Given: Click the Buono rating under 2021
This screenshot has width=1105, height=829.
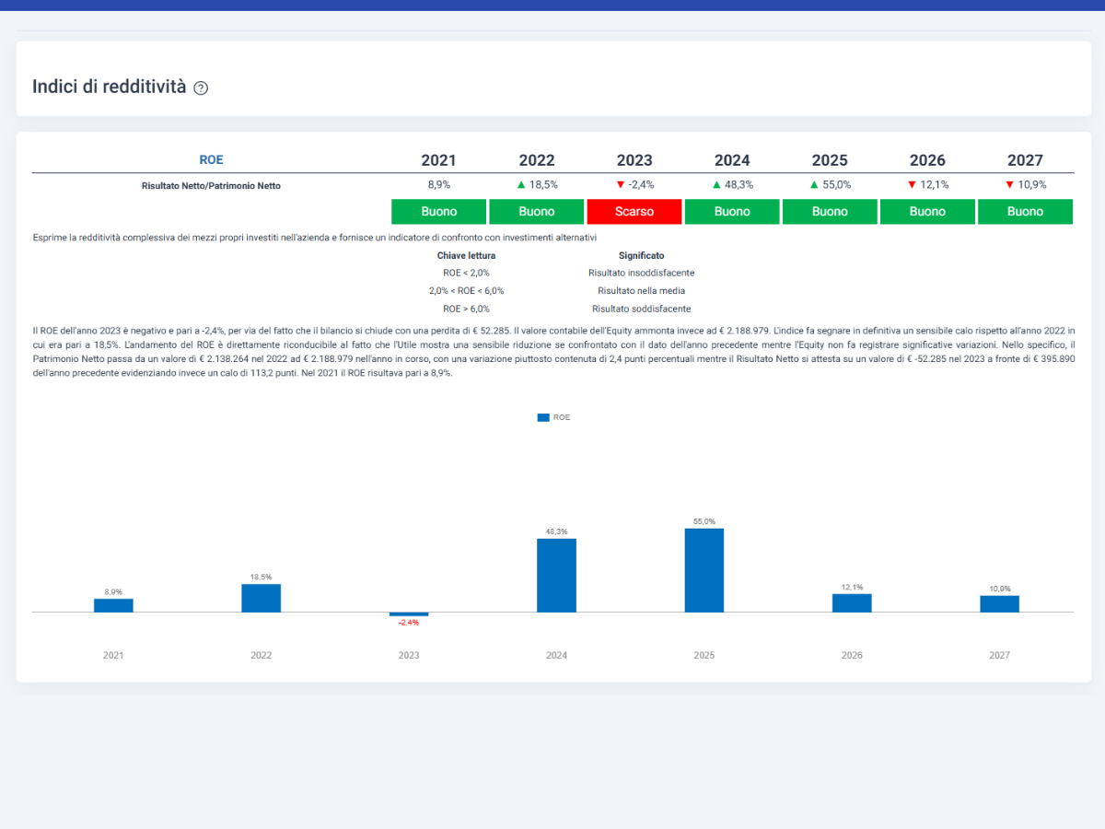Looking at the screenshot, I should (439, 211).
